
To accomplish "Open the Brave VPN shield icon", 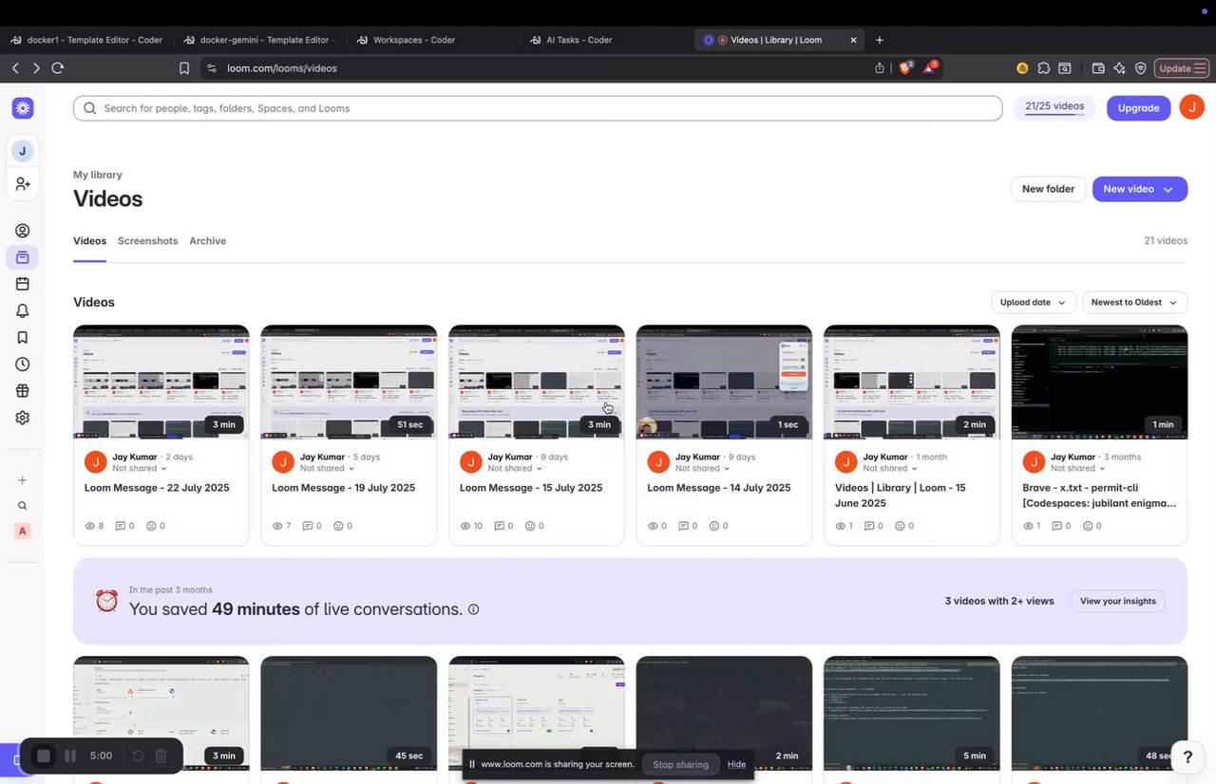I will click(x=1140, y=68).
